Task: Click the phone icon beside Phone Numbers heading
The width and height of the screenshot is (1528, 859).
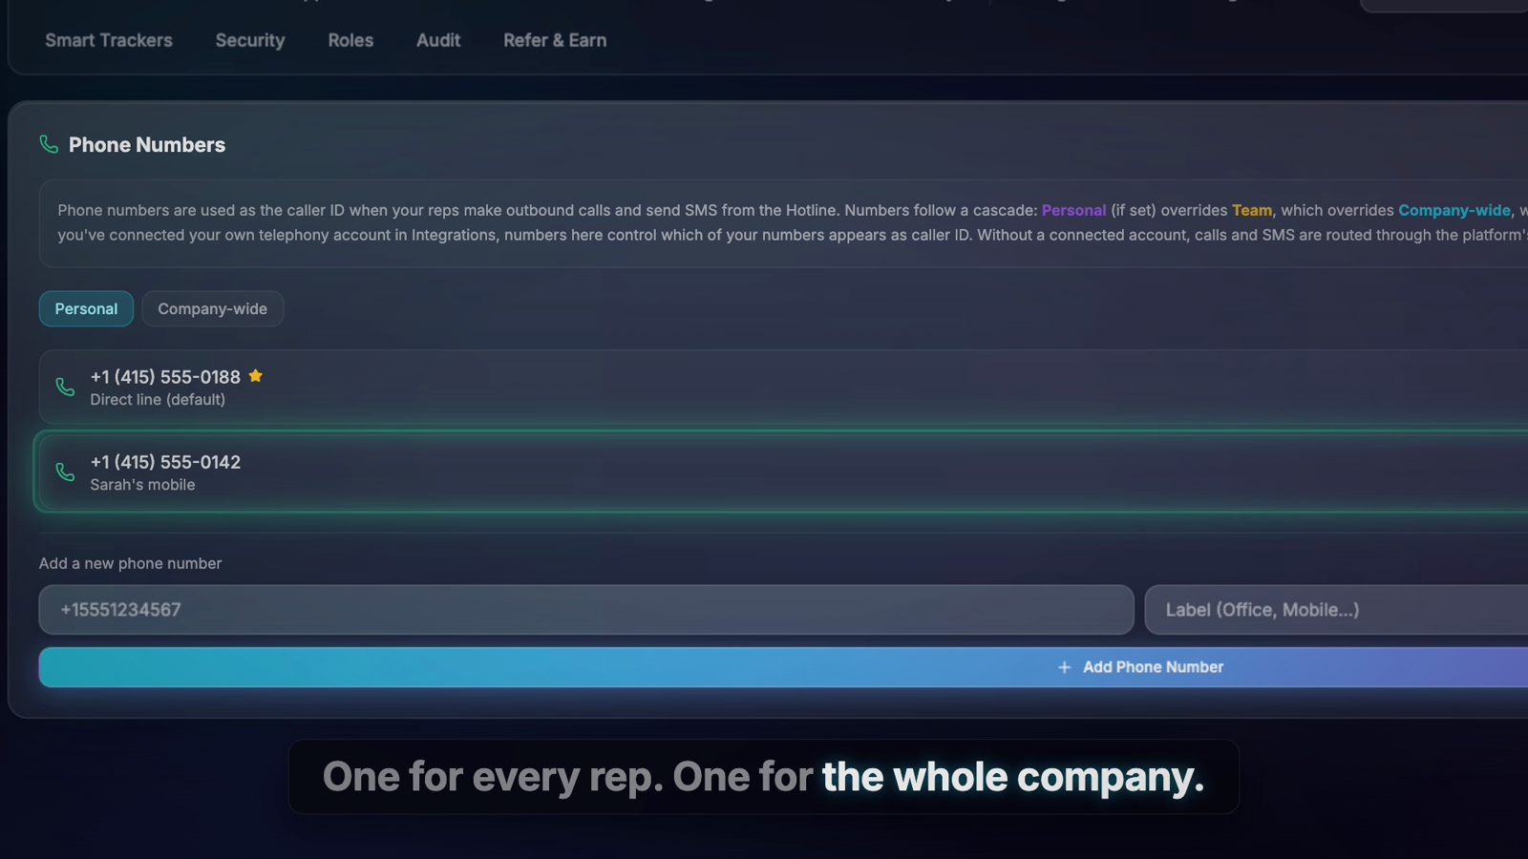Action: [49, 144]
